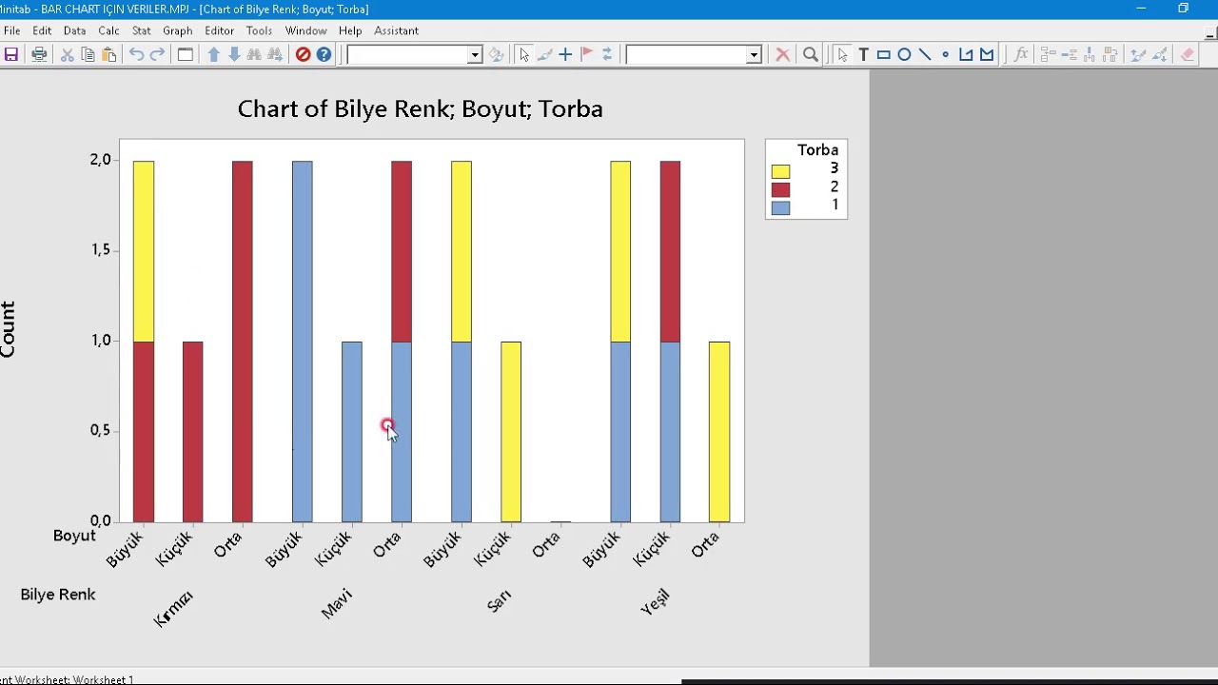This screenshot has width=1218, height=685.
Task: Click the pink eraser icon
Action: (1187, 54)
